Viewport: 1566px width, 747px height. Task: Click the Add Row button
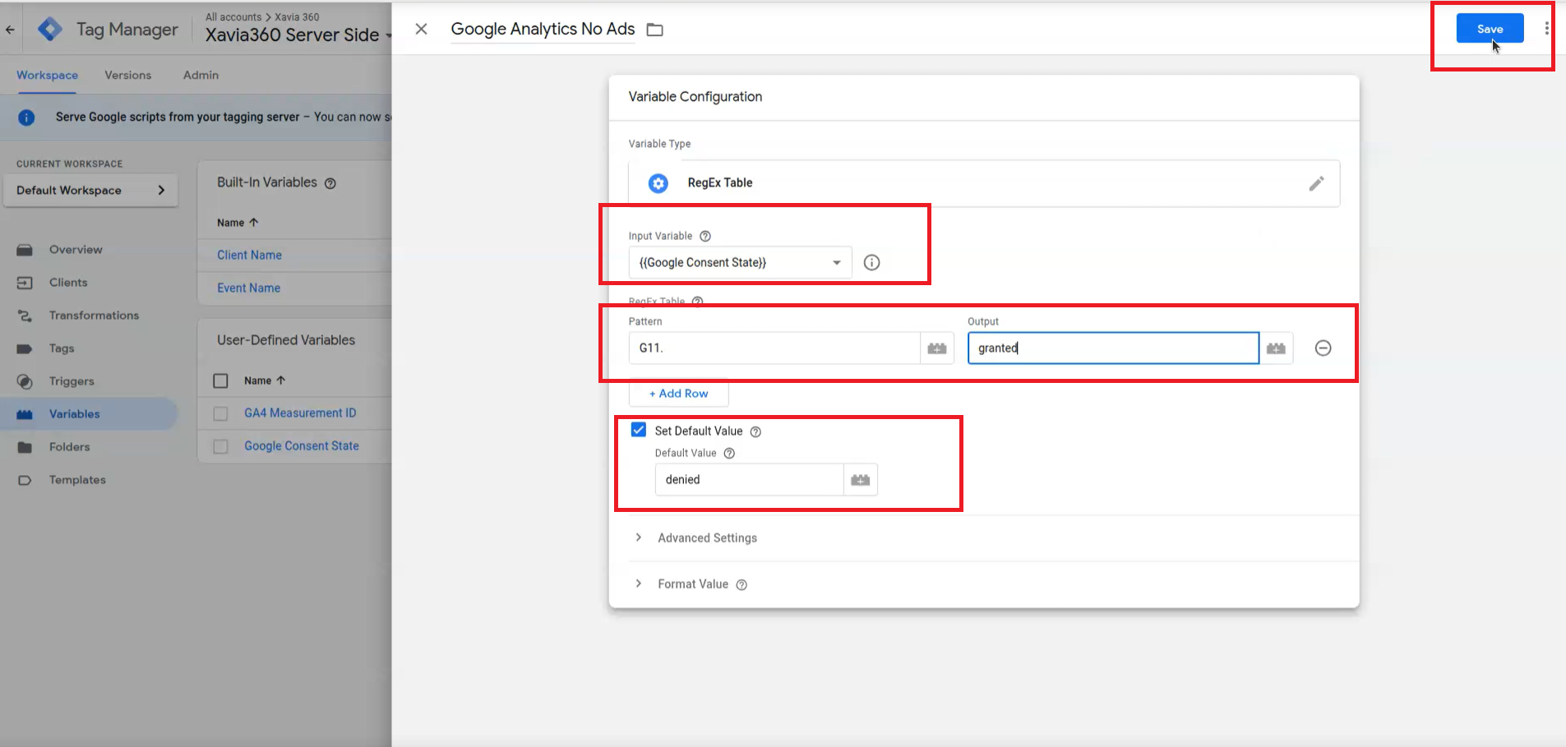(x=678, y=394)
